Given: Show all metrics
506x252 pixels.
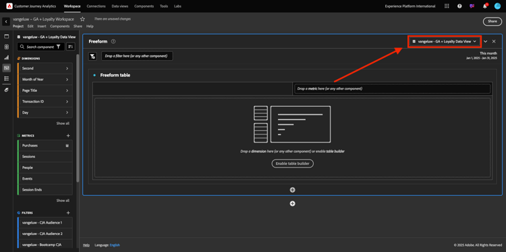Looking at the screenshot, I should coord(63,201).
